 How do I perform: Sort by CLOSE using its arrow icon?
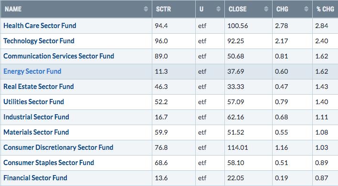point(266,9)
